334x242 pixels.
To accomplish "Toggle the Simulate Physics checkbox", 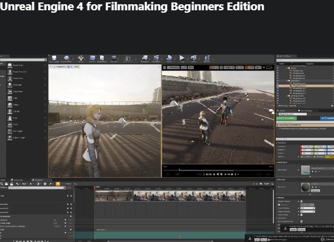I will (301, 201).
